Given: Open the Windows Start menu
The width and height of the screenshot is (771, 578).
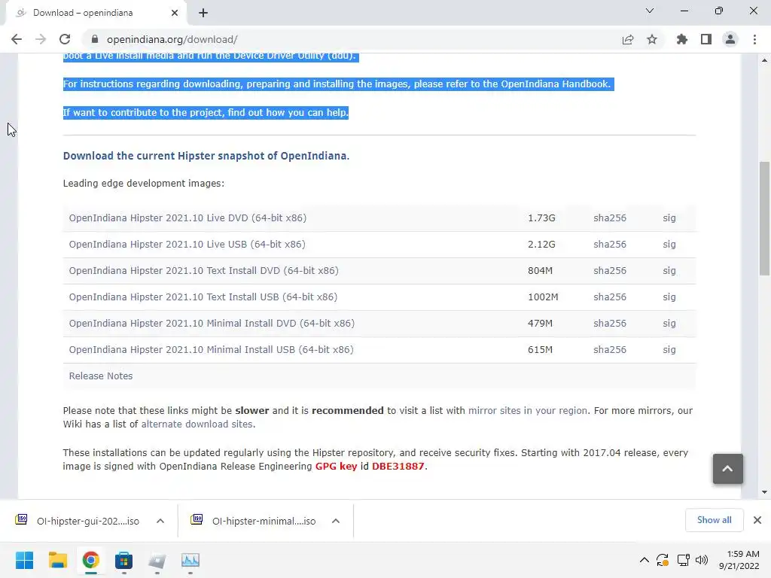Looking at the screenshot, I should 25,560.
